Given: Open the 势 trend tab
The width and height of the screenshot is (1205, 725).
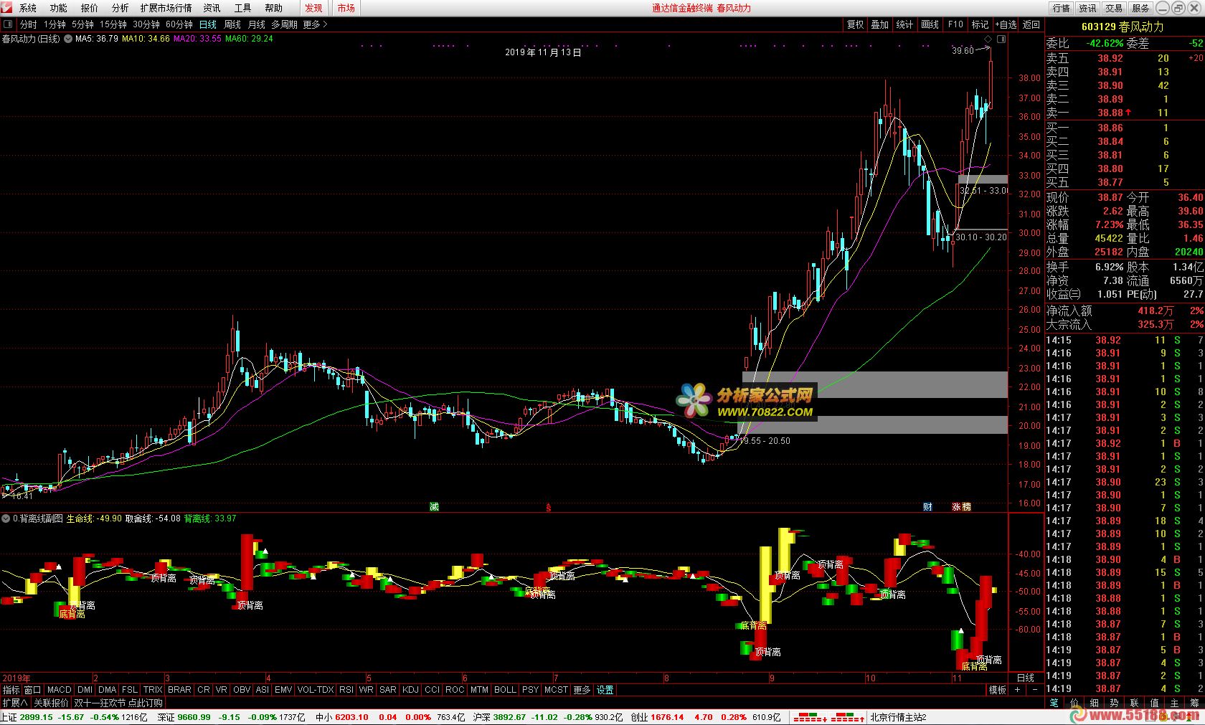Looking at the screenshot, I should [x=1115, y=703].
